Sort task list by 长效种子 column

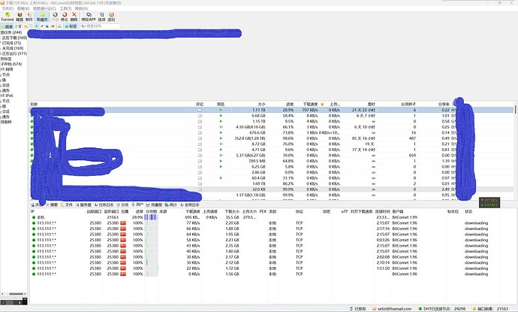[x=408, y=105]
